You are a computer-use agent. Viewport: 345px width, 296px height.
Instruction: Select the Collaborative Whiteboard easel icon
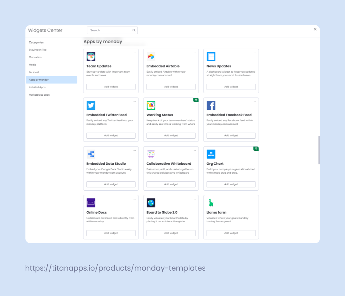[151, 154]
